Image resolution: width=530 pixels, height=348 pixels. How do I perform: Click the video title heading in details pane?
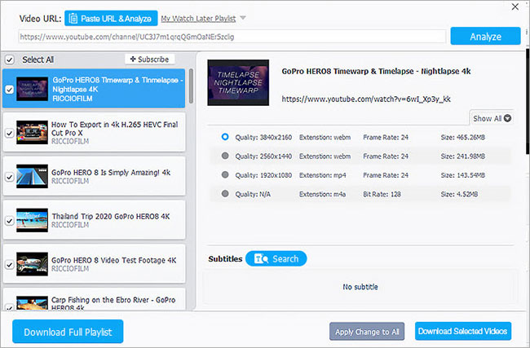376,71
